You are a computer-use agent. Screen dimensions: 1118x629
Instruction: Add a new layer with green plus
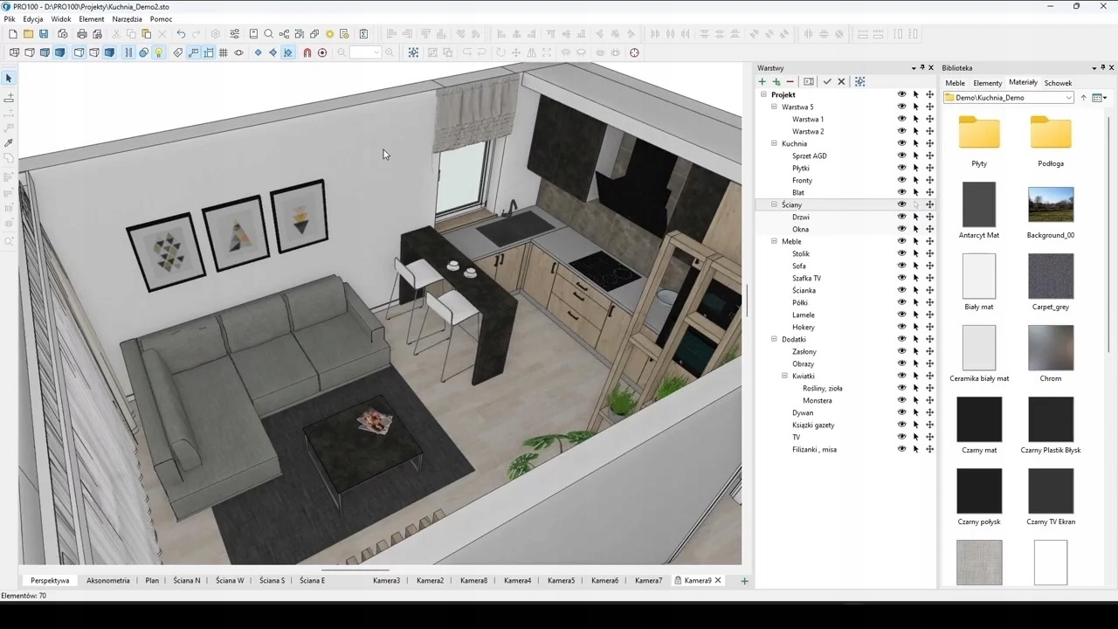762,82
